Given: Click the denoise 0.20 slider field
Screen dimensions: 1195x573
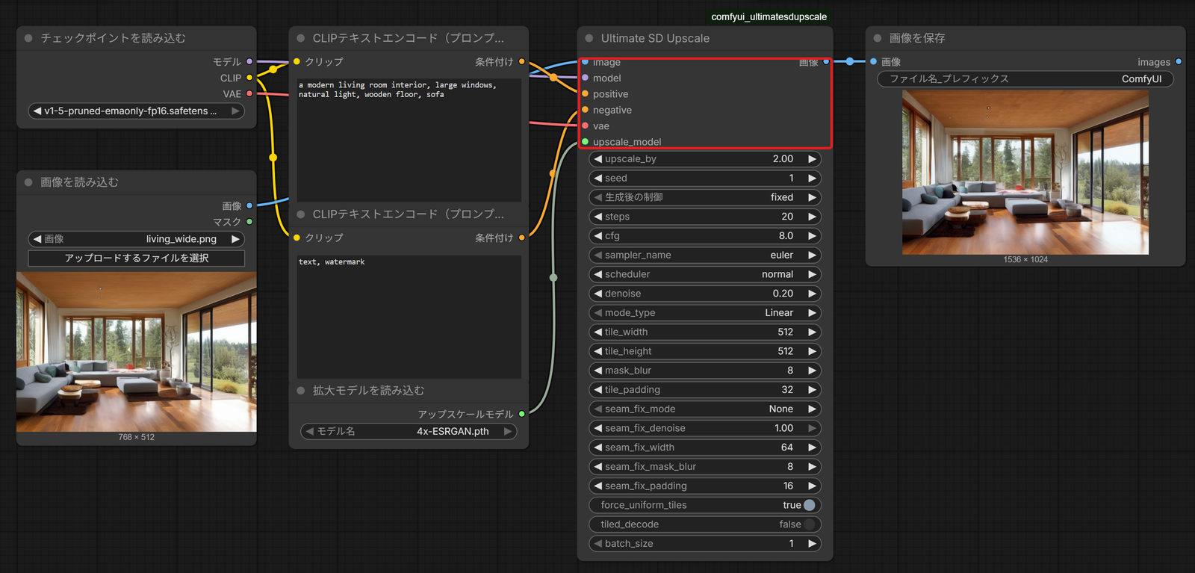Looking at the screenshot, I should pyautogui.click(x=705, y=294).
